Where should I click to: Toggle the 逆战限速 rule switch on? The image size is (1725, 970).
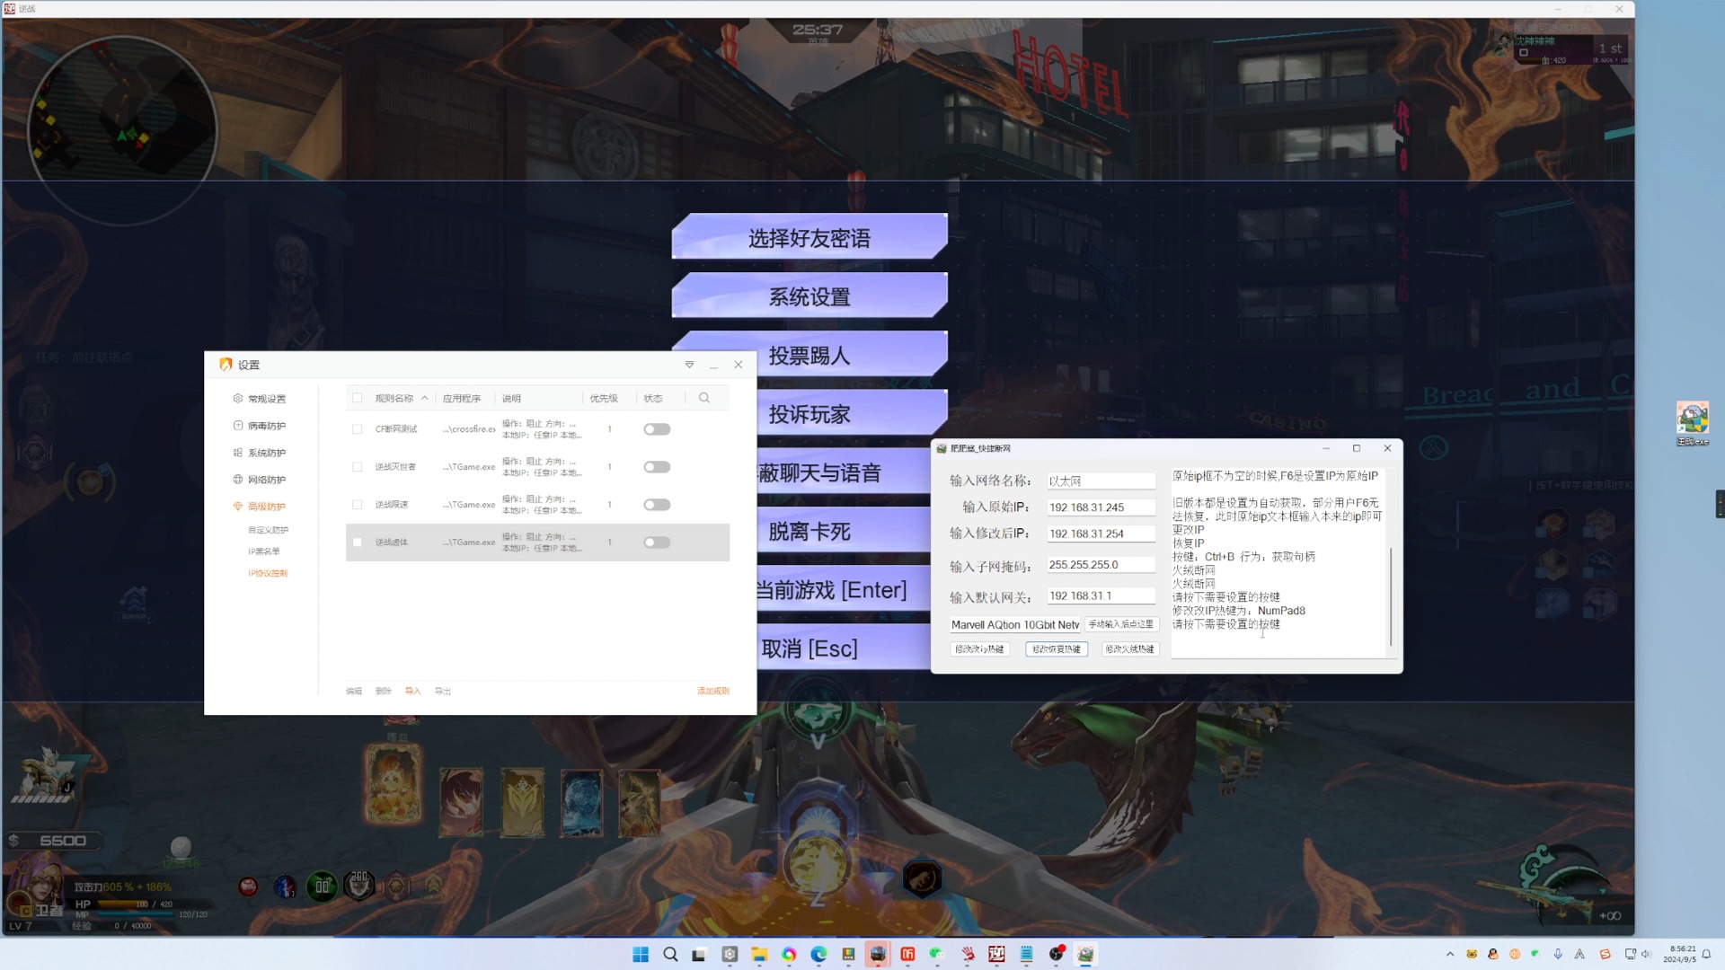pos(657,505)
